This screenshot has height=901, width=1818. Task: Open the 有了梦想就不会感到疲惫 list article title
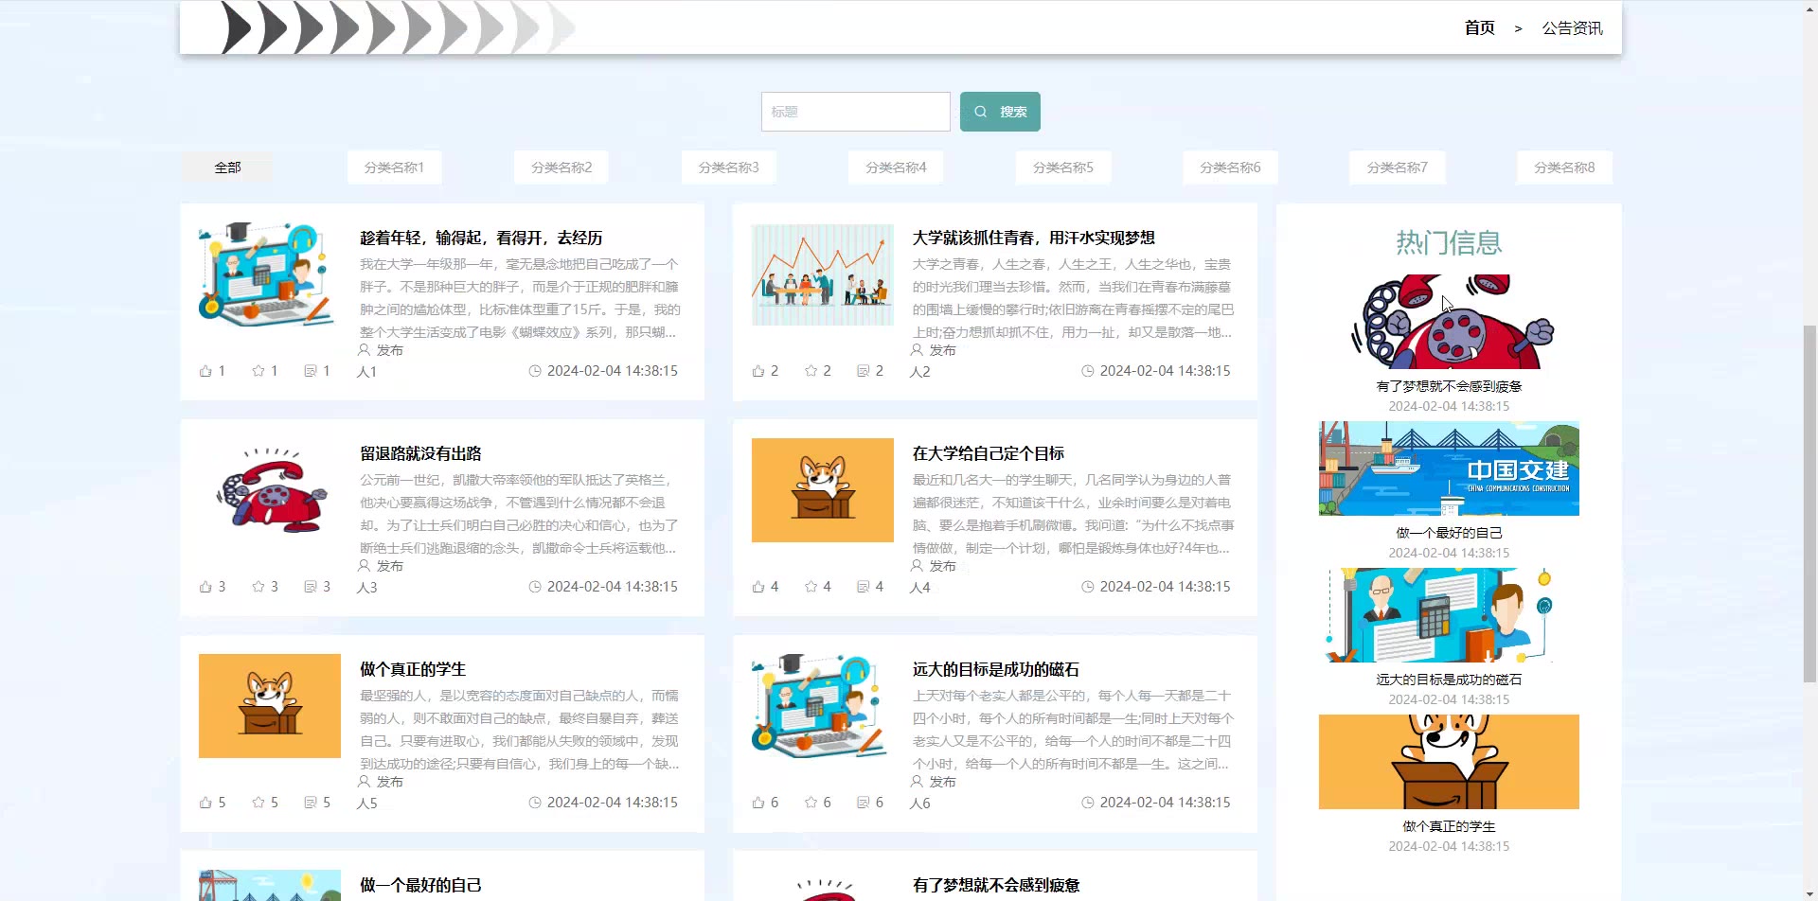pyautogui.click(x=996, y=885)
